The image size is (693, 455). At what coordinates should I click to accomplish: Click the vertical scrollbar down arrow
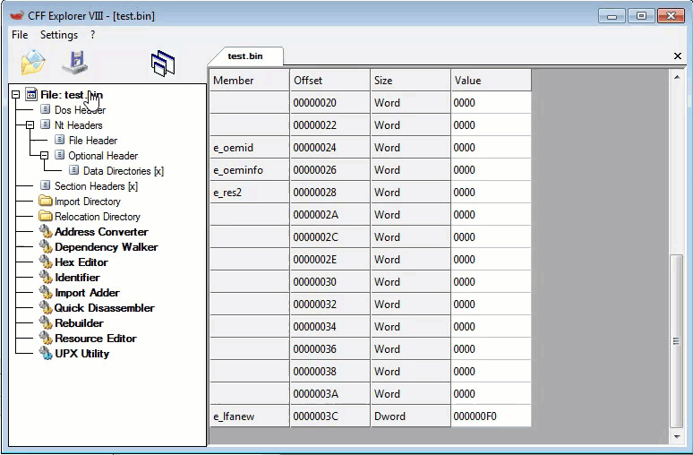[677, 436]
